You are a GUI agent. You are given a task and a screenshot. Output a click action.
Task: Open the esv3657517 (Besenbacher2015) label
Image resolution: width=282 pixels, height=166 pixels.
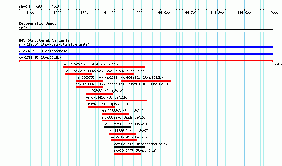(141, 144)
